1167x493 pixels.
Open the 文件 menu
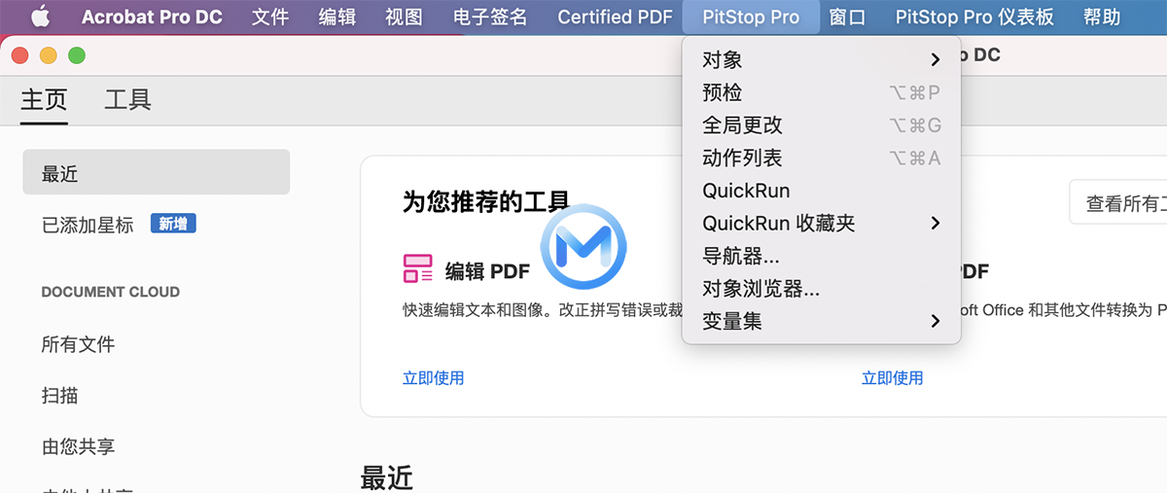click(270, 17)
